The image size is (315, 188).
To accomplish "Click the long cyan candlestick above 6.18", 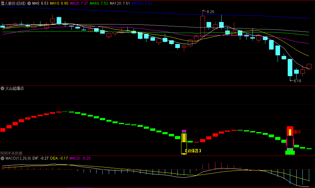I will point(290,68).
